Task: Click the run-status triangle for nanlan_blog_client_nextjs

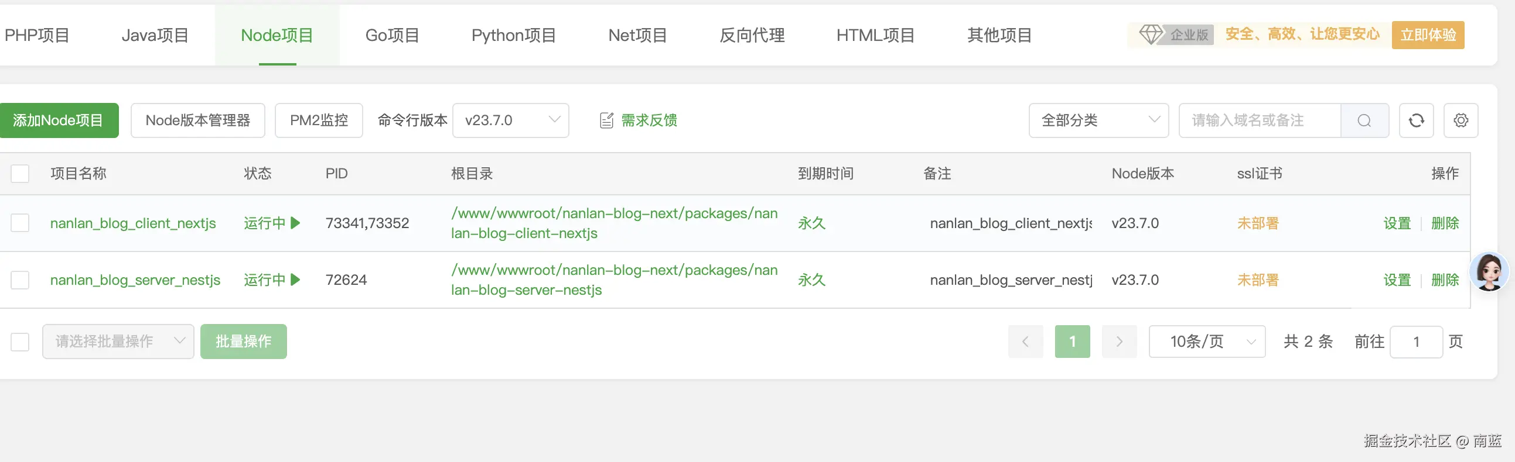Action: click(296, 223)
